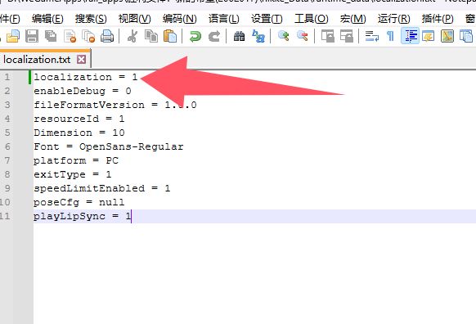Viewport: 476px width, 324px height.
Task: Open user defined language dialog icon
Action: 429,36
